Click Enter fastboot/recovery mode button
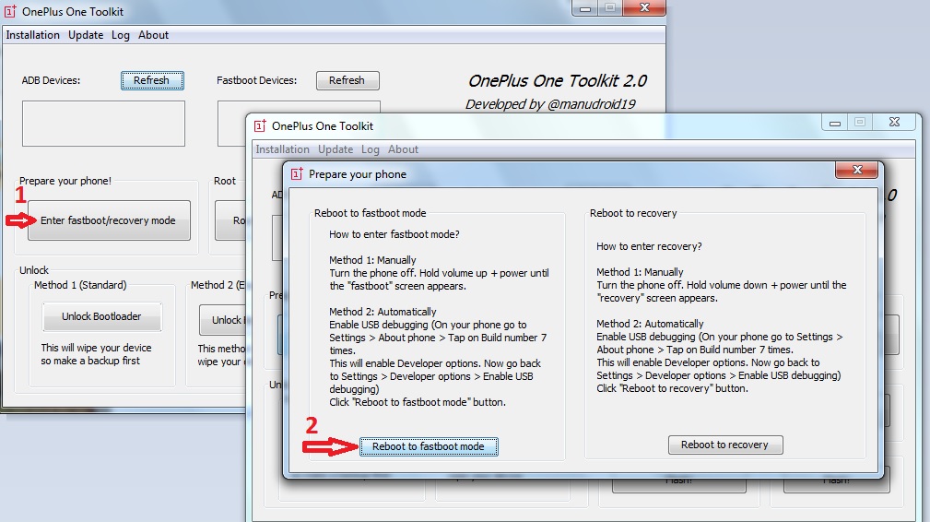The width and height of the screenshot is (930, 522). click(109, 220)
